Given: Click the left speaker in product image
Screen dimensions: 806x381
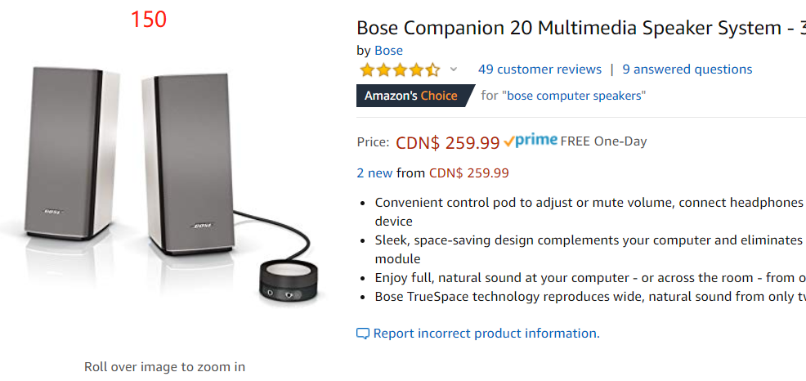Looking at the screenshot, I should (x=65, y=151).
